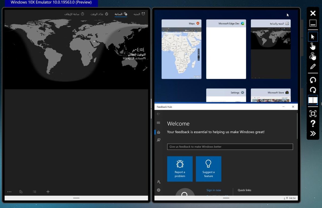Expand Feedback Hub hamburger menu
Image resolution: width=322 pixels, height=208 pixels.
pos(158,123)
